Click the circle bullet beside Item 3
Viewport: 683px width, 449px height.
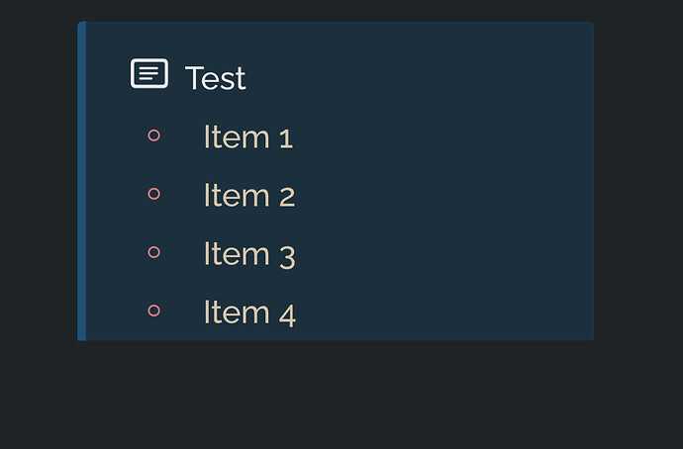coord(153,252)
